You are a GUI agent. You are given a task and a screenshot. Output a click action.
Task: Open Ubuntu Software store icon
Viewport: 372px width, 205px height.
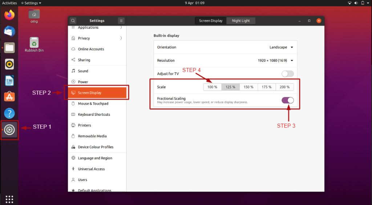point(9,97)
